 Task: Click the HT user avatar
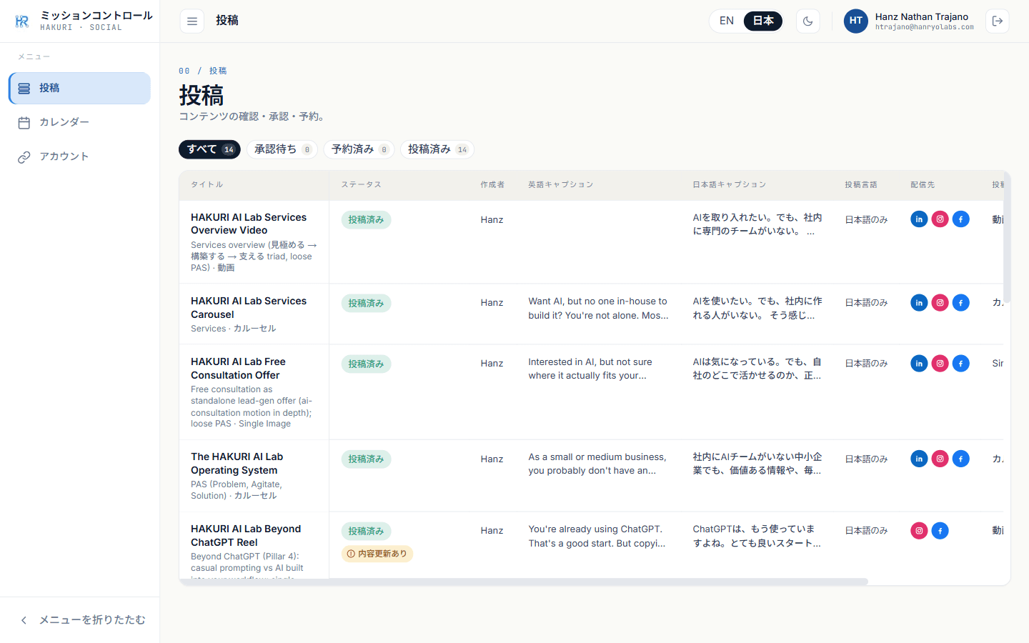point(856,21)
